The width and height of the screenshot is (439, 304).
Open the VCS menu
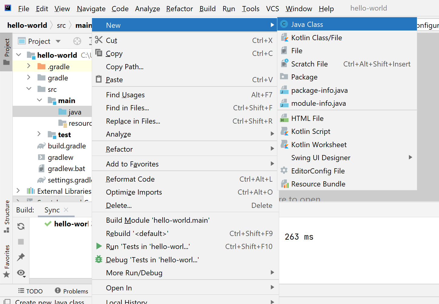click(272, 9)
